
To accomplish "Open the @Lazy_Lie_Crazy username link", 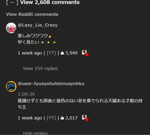I will (38, 25).
